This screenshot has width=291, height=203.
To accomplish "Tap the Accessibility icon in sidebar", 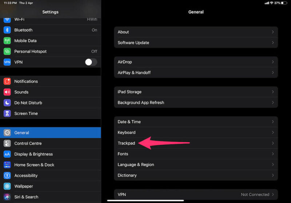I will pos(7,175).
